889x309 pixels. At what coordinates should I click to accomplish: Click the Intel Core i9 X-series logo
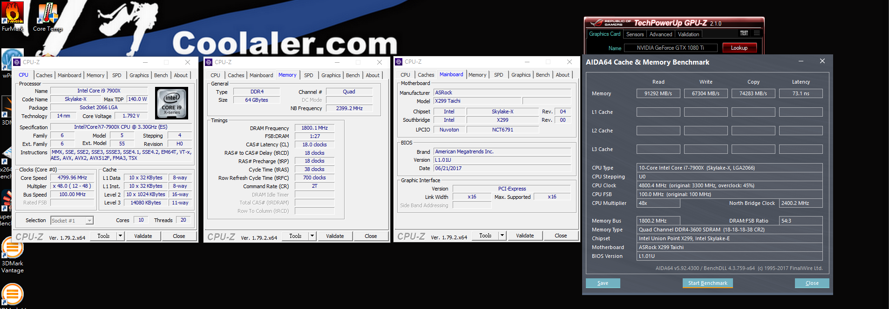click(x=171, y=103)
